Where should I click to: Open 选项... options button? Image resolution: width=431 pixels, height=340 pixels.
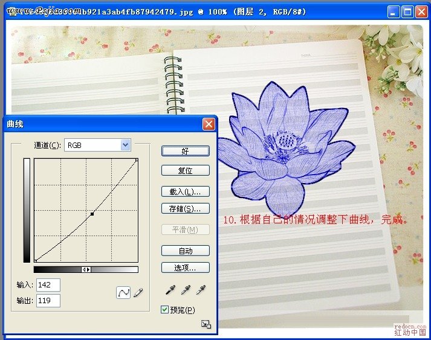click(x=185, y=268)
